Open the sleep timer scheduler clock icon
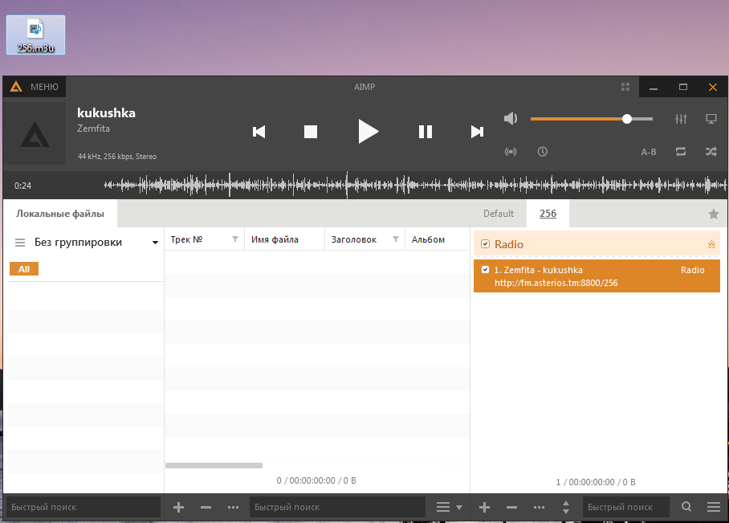 542,152
